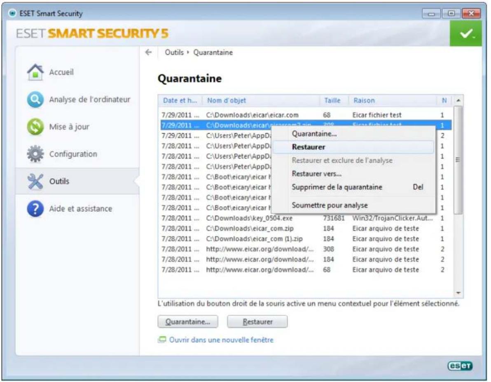Sort by N column header
The width and height of the screenshot is (491, 382).
tap(444, 100)
